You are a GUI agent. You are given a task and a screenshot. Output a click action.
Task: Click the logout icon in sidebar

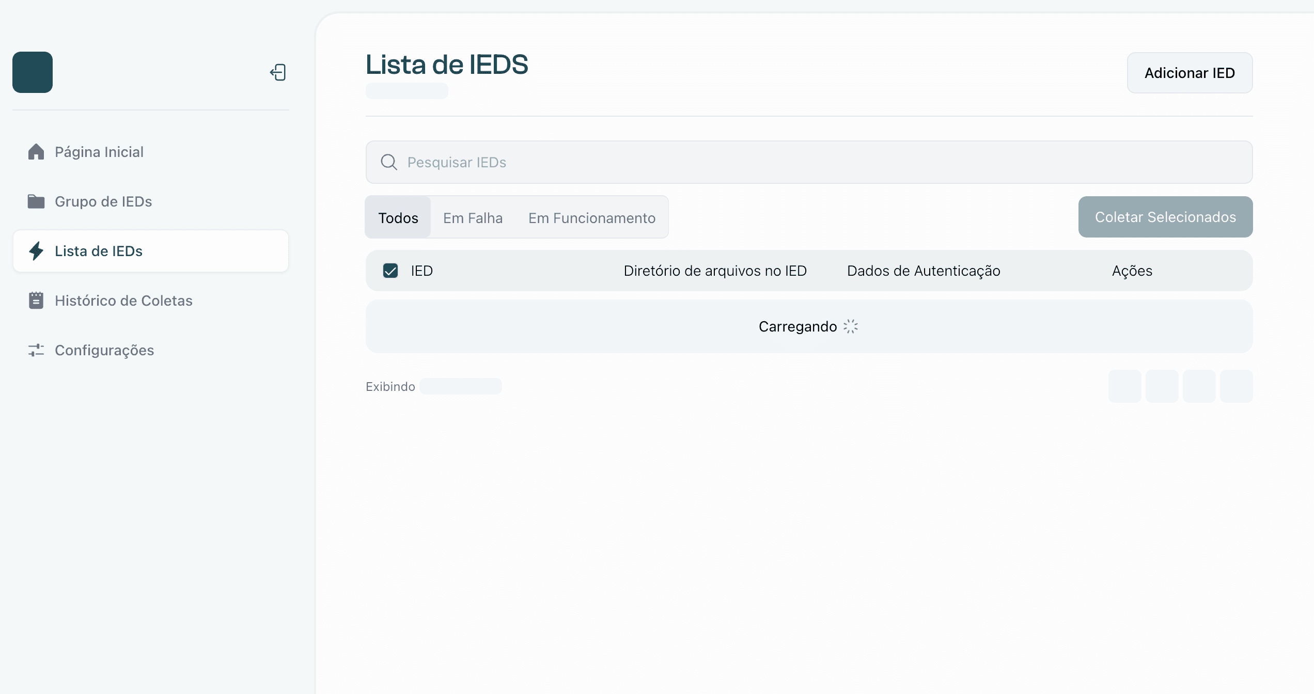click(278, 72)
